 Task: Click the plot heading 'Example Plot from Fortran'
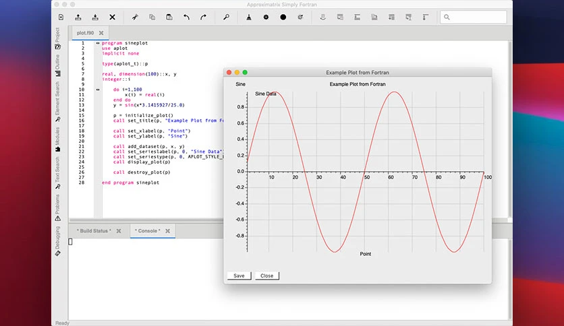(x=358, y=84)
